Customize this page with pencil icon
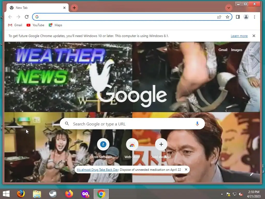The image size is (265, 199). click(252, 174)
